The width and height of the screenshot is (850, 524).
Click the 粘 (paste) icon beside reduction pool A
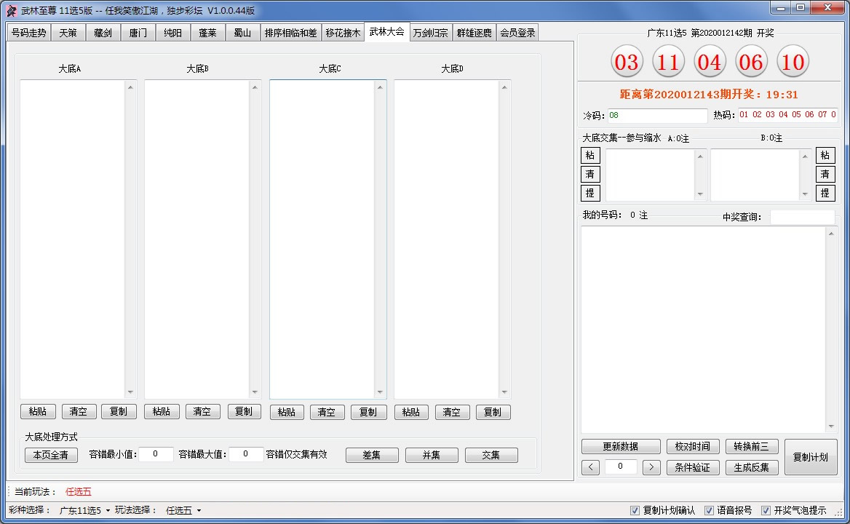pyautogui.click(x=589, y=155)
